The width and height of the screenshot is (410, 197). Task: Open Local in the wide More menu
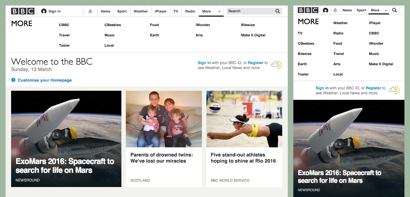pos(109,46)
